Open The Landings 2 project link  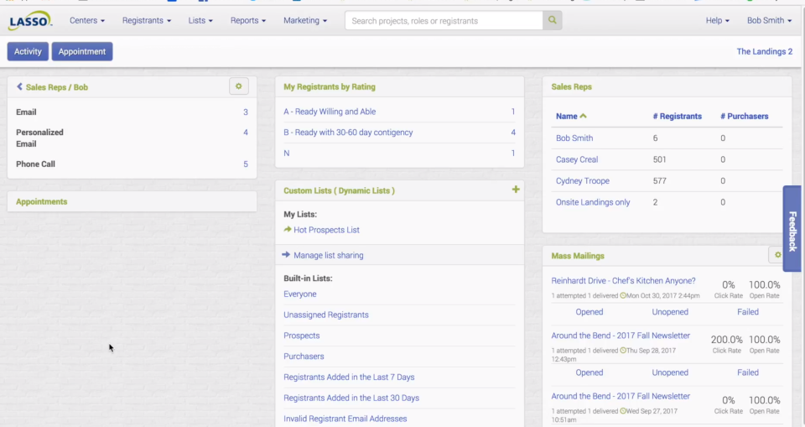point(765,51)
